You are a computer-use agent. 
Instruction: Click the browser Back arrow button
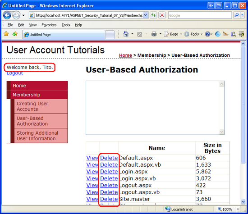coord(7,15)
